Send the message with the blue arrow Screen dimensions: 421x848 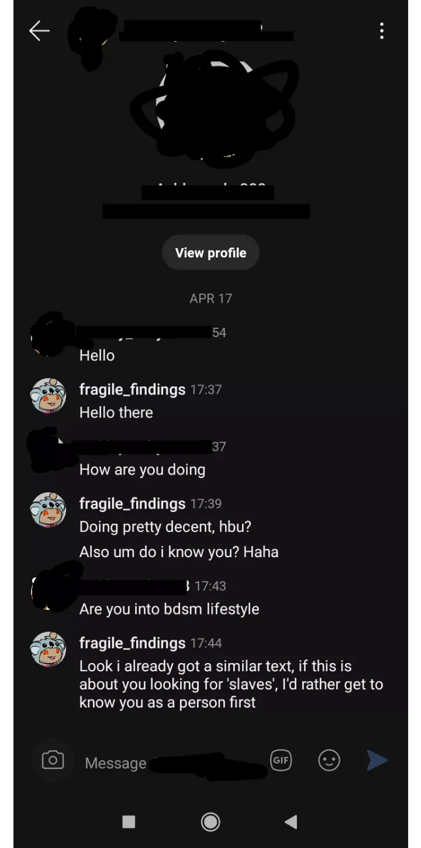(x=377, y=760)
